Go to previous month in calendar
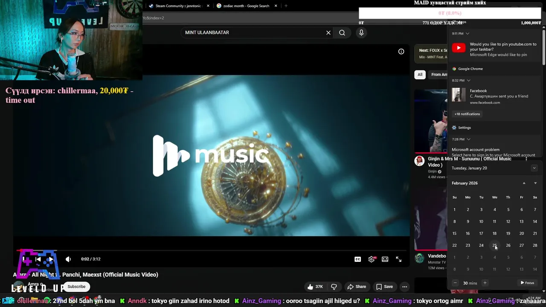Viewport: 546px width, 307px height. click(x=524, y=183)
